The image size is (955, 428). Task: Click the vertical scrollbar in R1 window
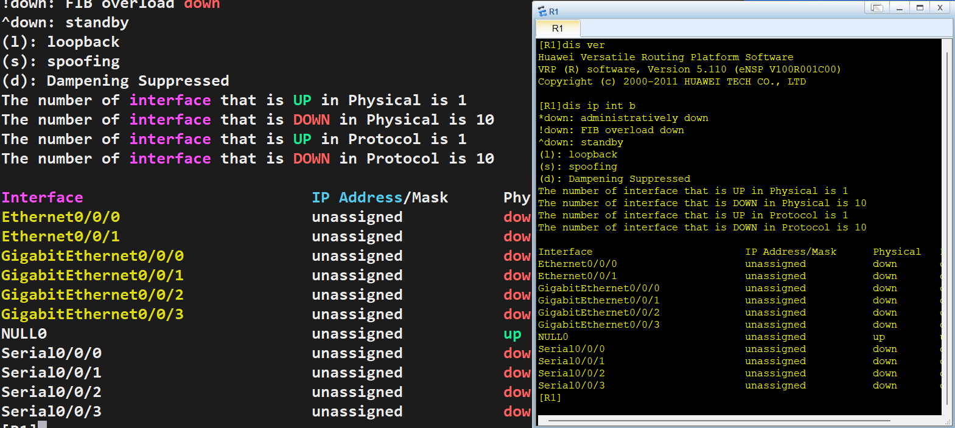point(946,225)
